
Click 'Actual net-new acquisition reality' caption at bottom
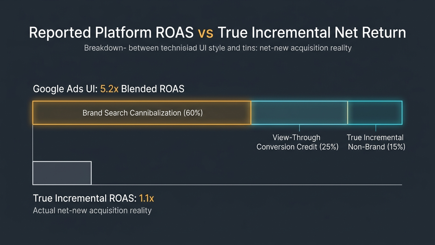pyautogui.click(x=92, y=210)
